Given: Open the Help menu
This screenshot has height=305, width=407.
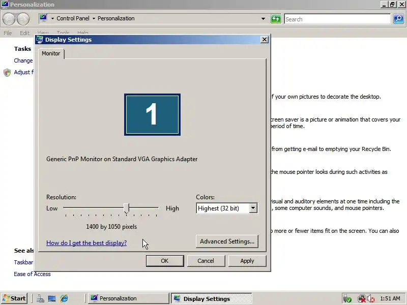Looking at the screenshot, I should tap(83, 33).
